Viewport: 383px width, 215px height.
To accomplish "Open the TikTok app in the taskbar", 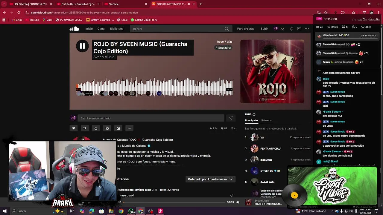I will pos(160,211).
